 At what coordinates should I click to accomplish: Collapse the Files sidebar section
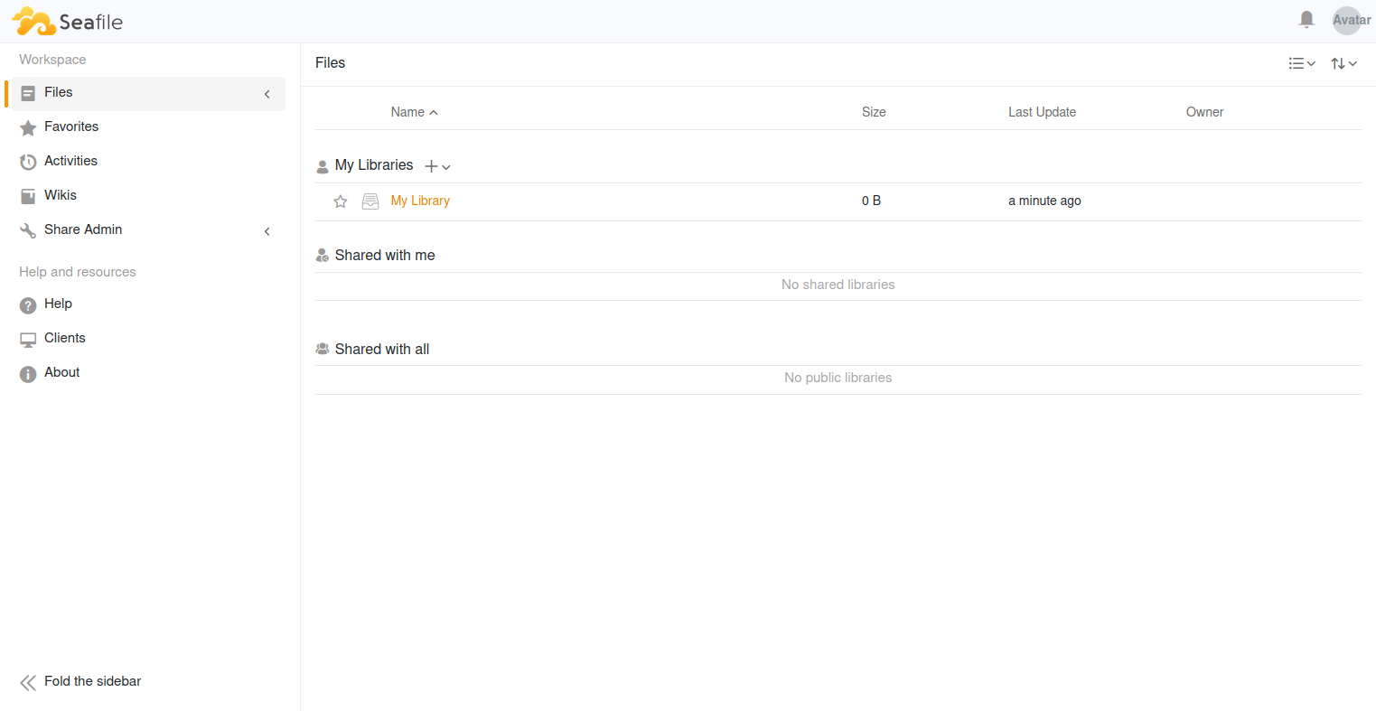pyautogui.click(x=267, y=94)
